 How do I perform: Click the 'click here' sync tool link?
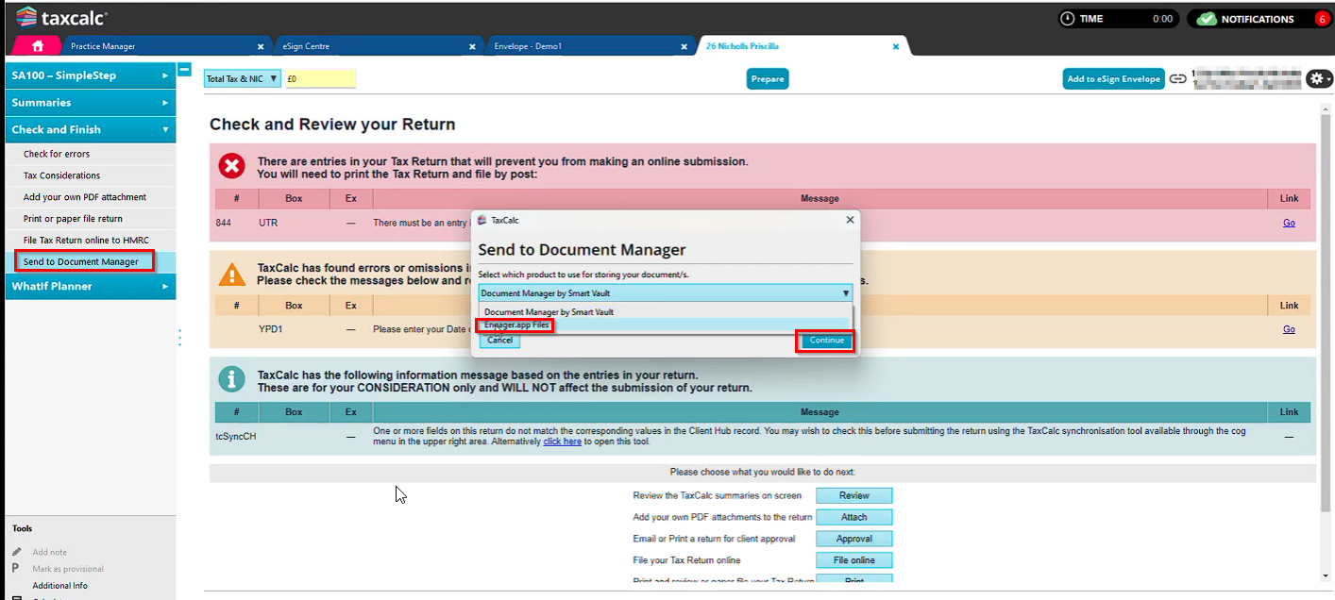coord(562,442)
